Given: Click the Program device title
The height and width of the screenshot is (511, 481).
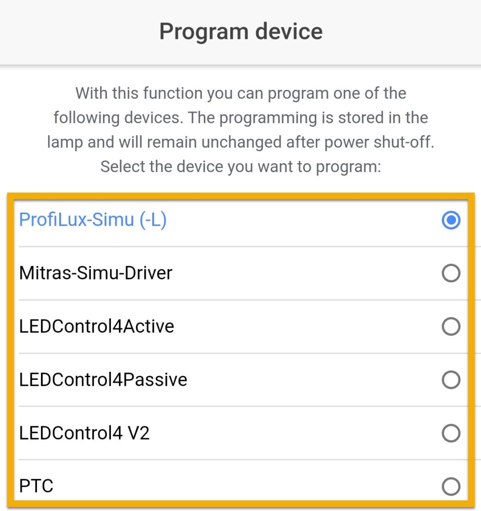Looking at the screenshot, I should click(241, 31).
